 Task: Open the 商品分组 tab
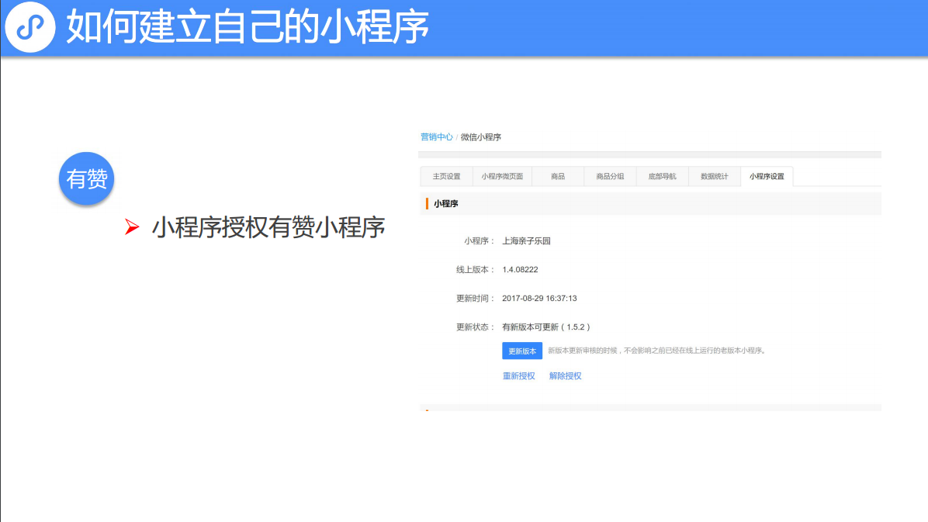pyautogui.click(x=610, y=176)
